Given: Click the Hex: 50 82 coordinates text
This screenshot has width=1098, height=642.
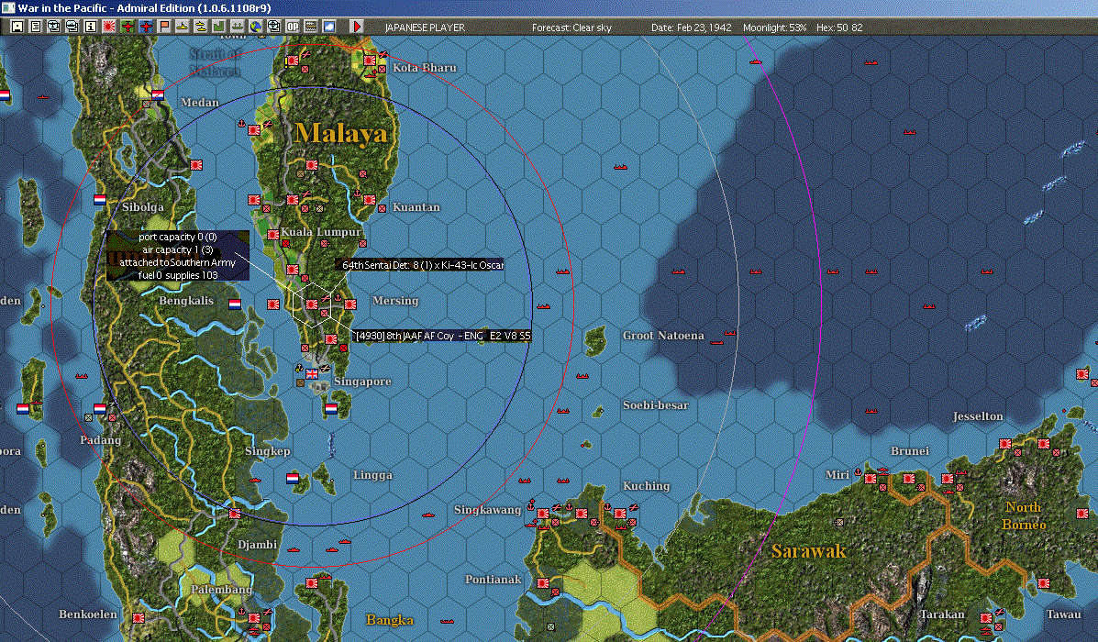Looking at the screenshot, I should click(839, 28).
